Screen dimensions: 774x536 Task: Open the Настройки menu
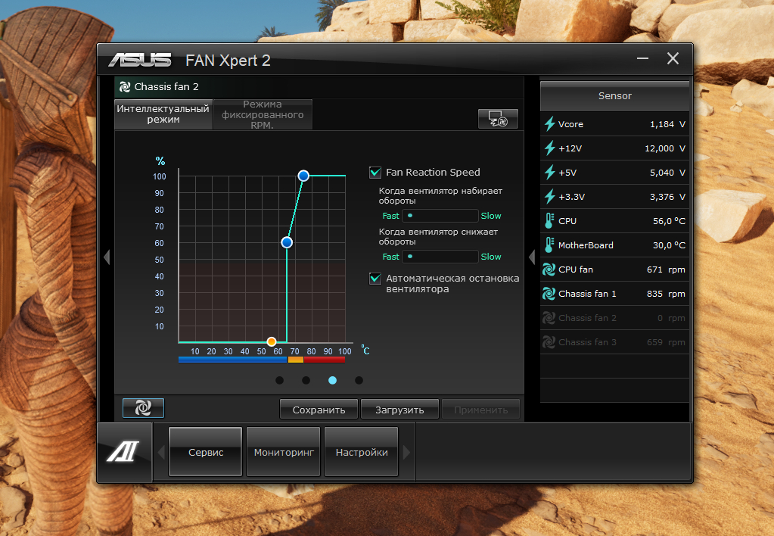pyautogui.click(x=362, y=452)
